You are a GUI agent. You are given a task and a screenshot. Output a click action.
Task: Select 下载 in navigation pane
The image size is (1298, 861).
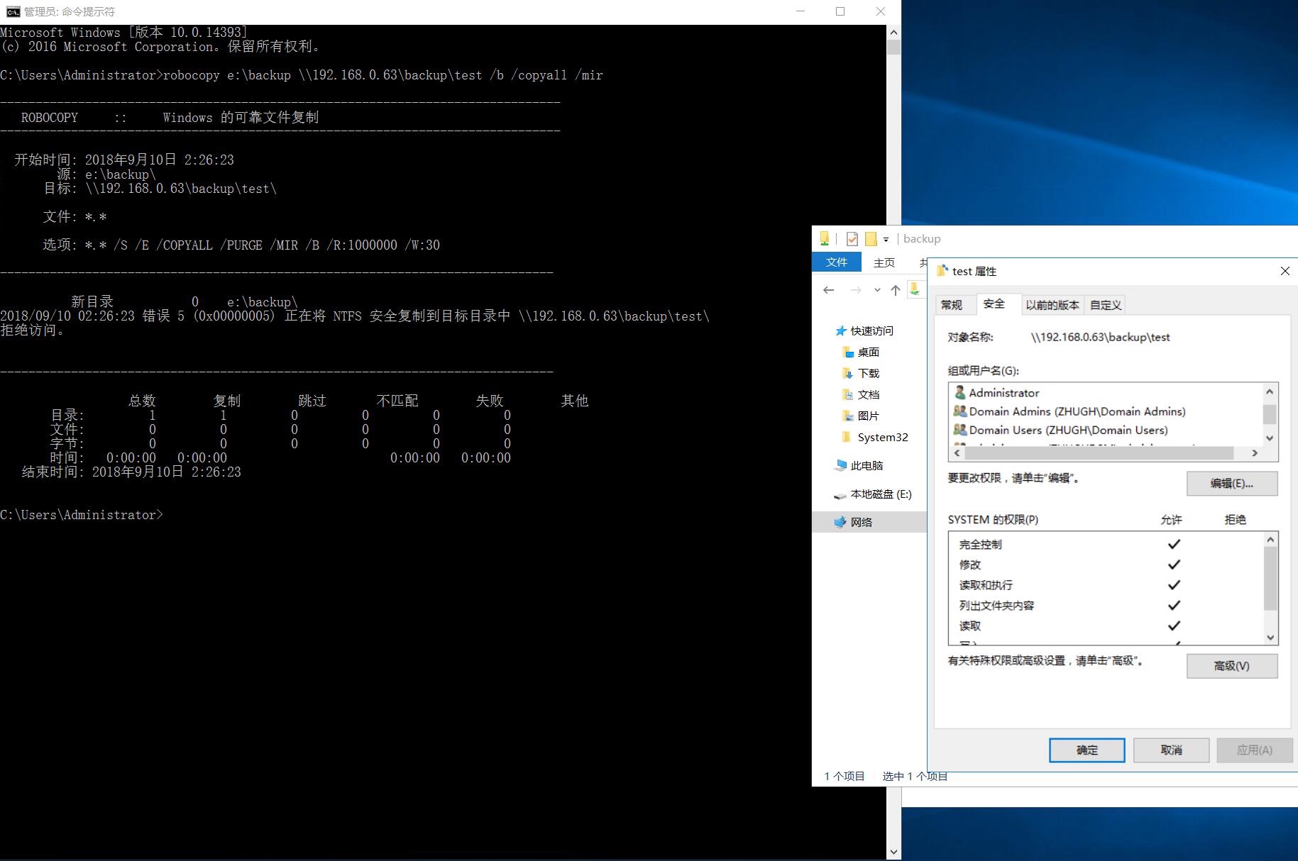(x=869, y=373)
